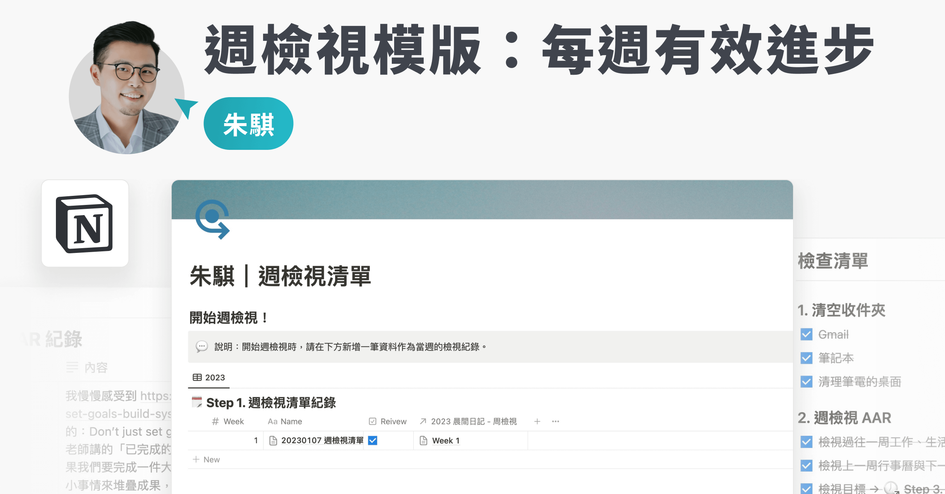Uncheck the Gmail item in 清空收件夾

point(806,335)
